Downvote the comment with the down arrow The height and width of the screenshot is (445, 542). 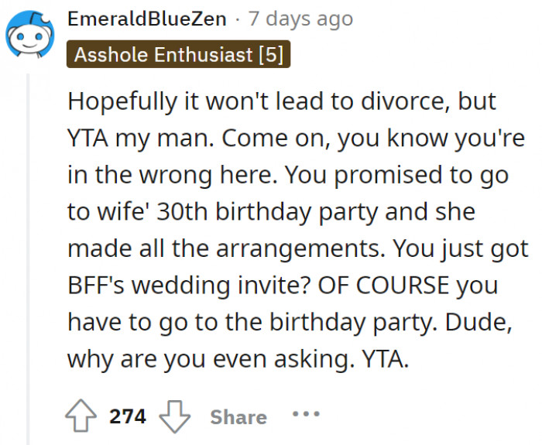point(174,417)
